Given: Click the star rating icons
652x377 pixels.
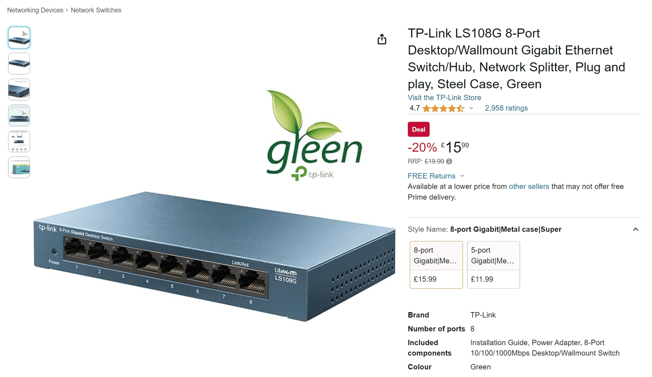Looking at the screenshot, I should (443, 108).
